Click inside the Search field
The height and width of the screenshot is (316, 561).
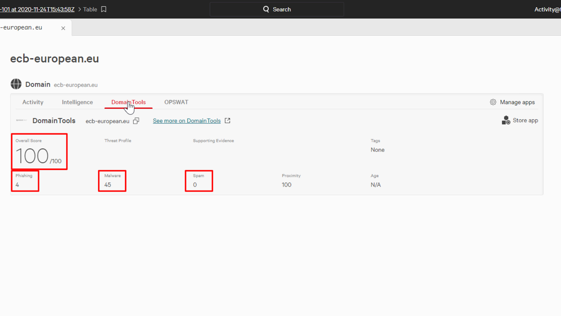pyautogui.click(x=277, y=9)
